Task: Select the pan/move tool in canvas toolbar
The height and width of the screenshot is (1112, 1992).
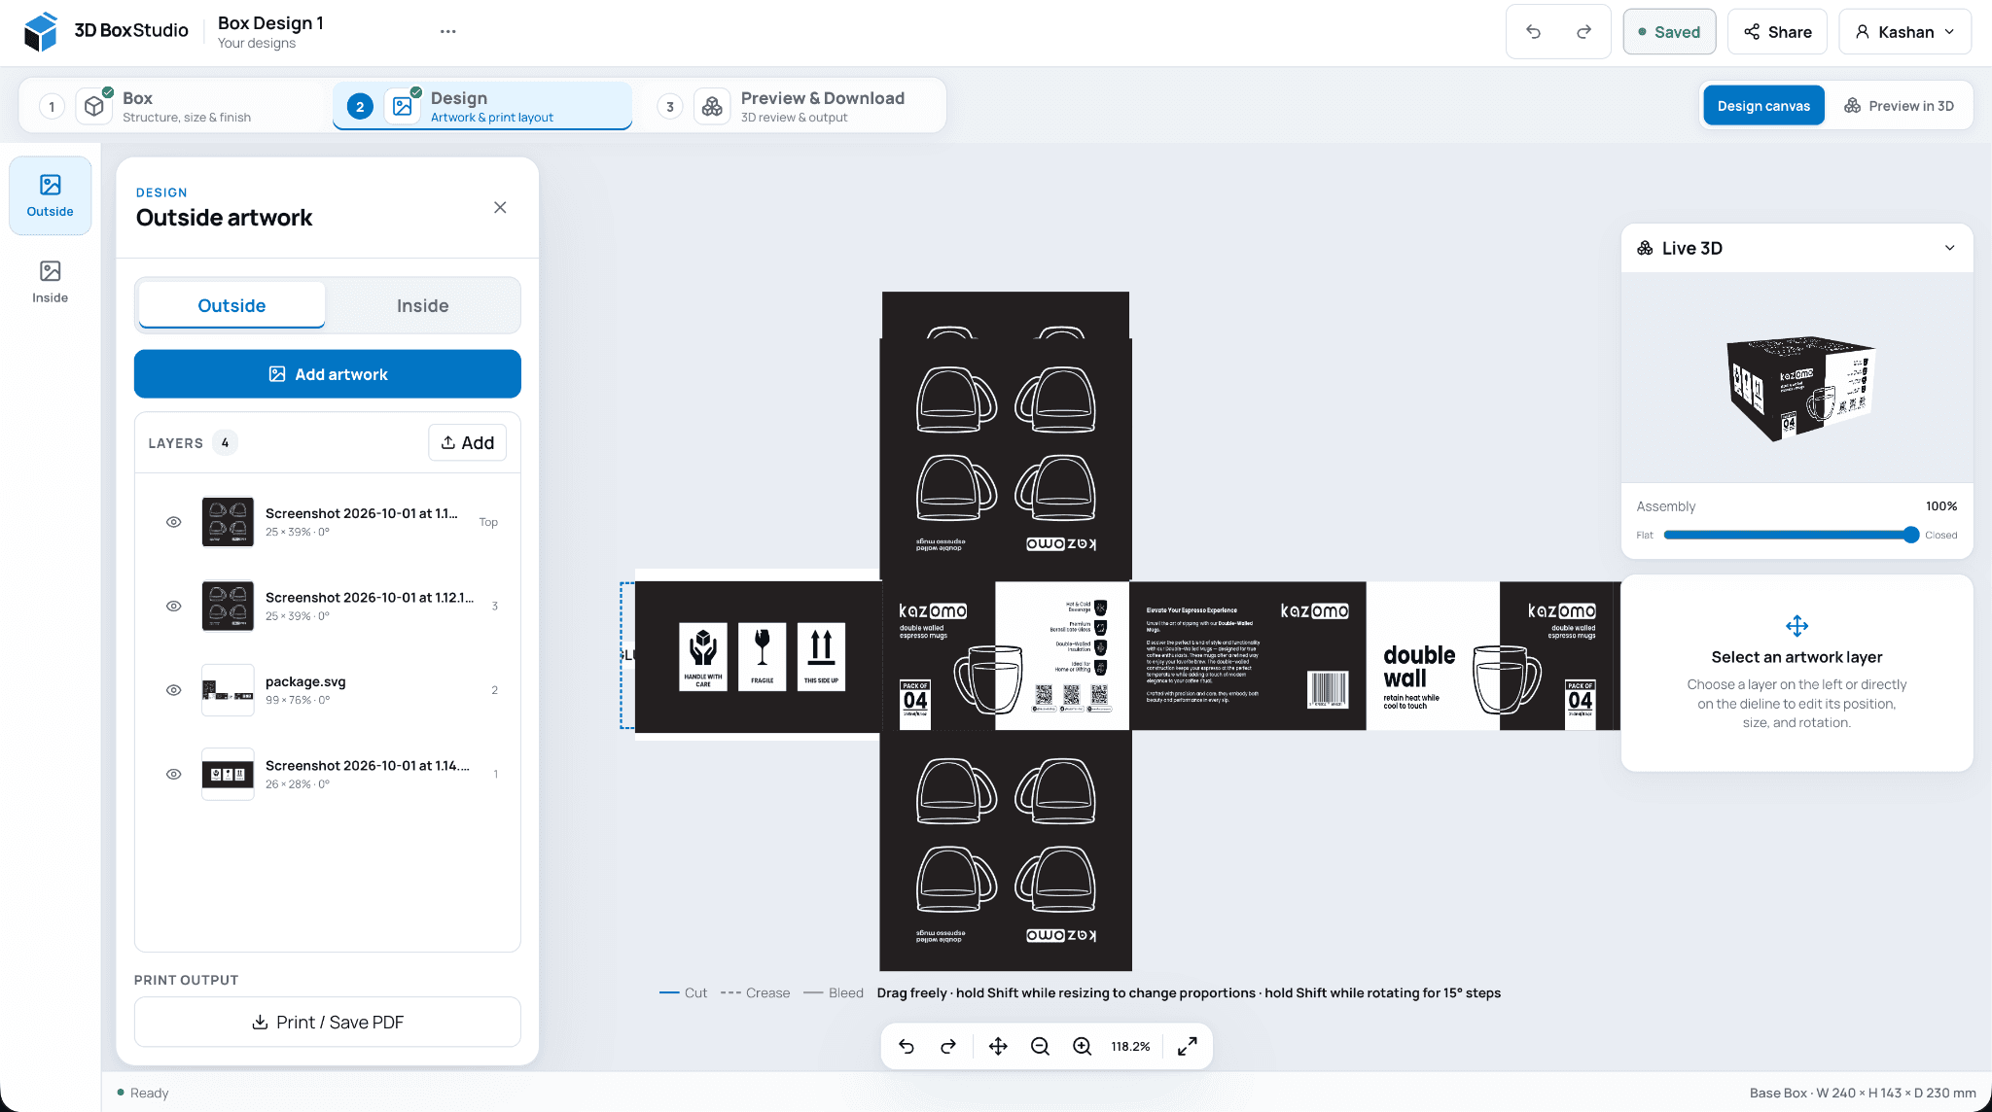Action: pyautogui.click(x=998, y=1046)
